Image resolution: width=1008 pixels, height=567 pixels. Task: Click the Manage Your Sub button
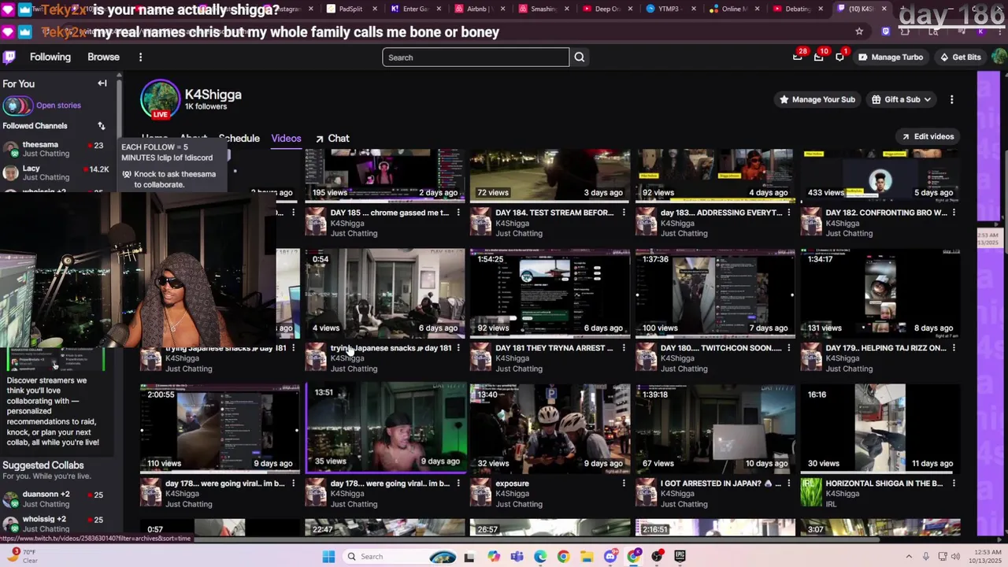[x=817, y=99]
